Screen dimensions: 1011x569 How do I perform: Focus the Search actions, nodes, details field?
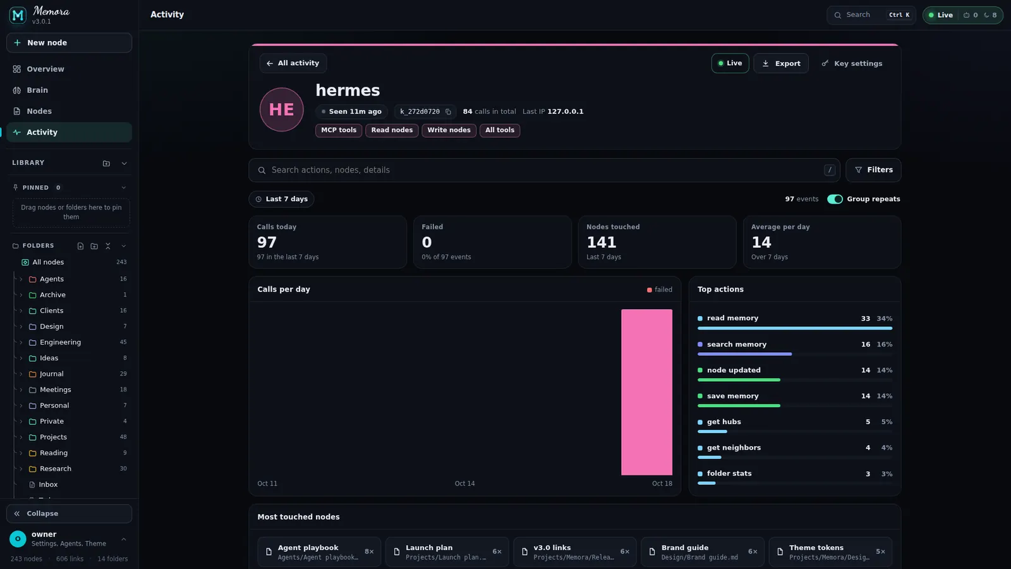click(x=544, y=170)
